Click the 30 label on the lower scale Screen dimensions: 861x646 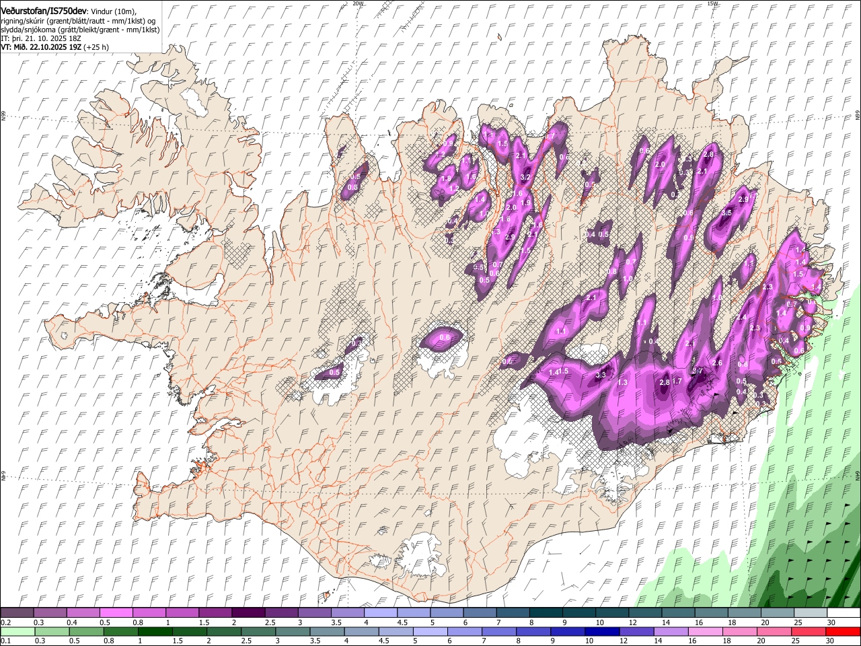click(x=831, y=641)
